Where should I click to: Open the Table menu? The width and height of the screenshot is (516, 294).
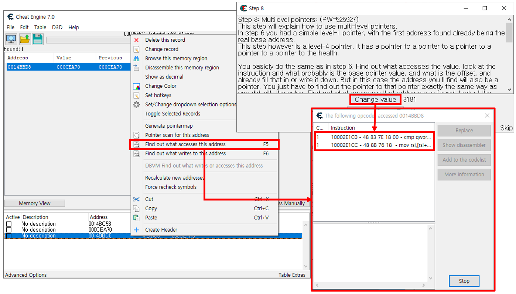(x=40, y=27)
